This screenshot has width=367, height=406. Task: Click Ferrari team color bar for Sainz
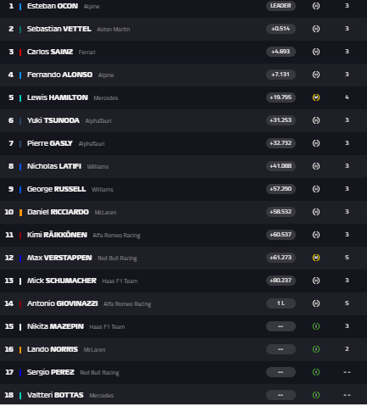click(x=20, y=52)
